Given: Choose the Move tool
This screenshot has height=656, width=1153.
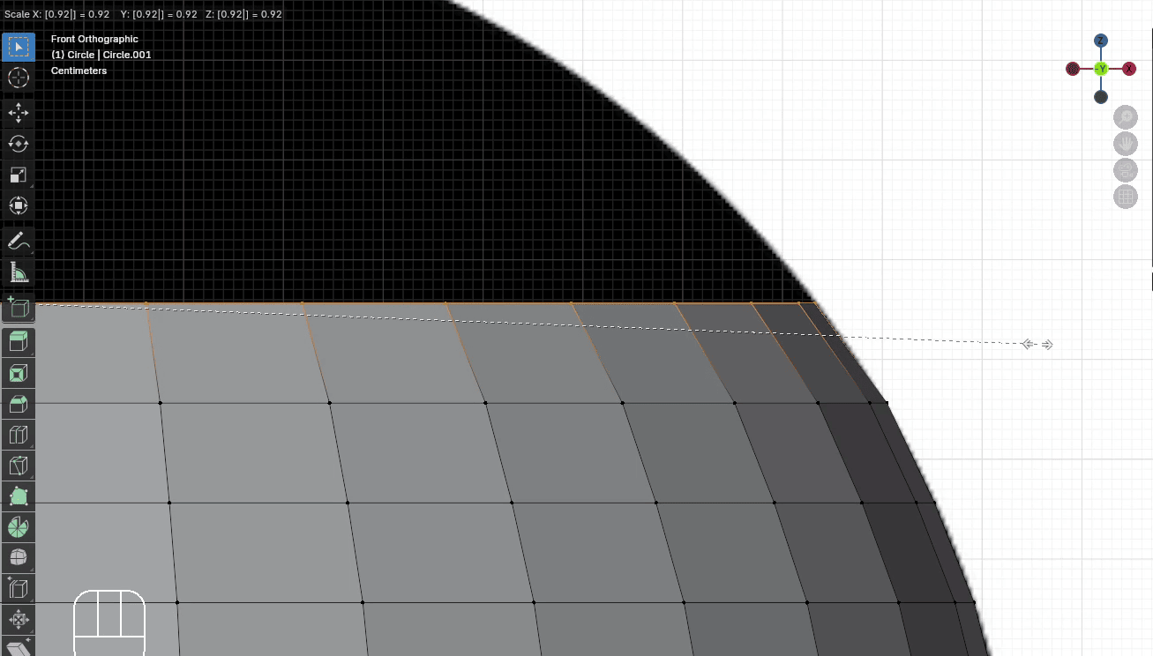Looking at the screenshot, I should pyautogui.click(x=19, y=112).
